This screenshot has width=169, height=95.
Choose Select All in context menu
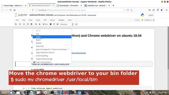tap(52, 46)
